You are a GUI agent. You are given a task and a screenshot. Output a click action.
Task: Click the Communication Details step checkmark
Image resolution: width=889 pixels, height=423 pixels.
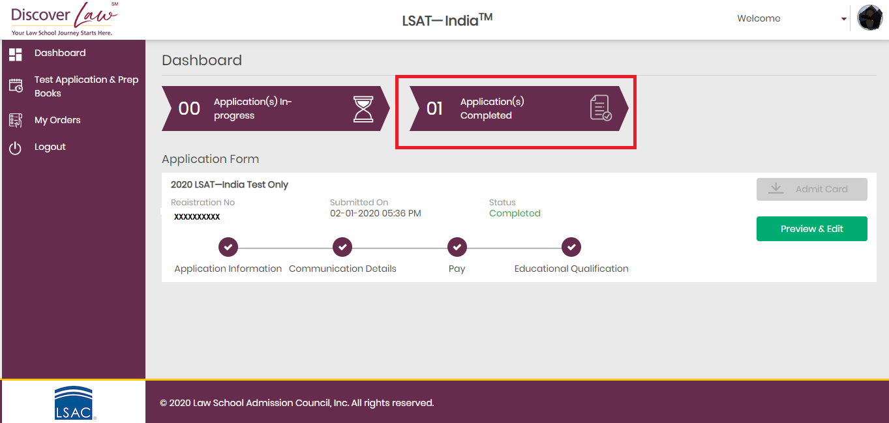342,247
